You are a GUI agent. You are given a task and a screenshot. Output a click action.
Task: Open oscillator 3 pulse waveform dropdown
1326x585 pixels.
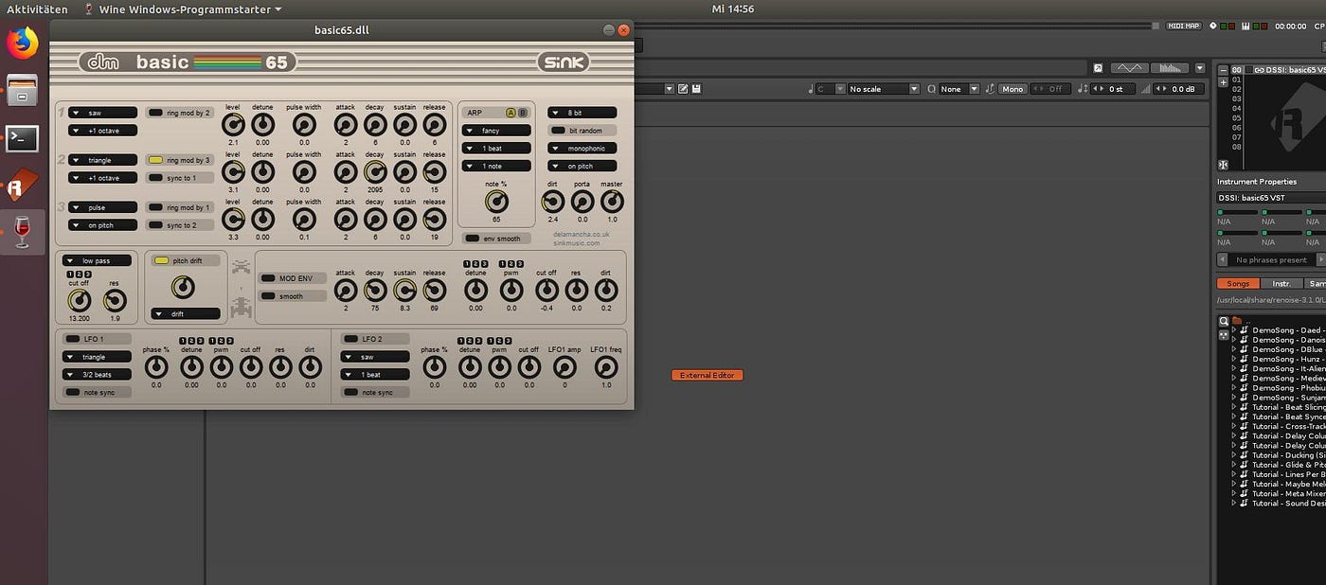[x=102, y=207]
